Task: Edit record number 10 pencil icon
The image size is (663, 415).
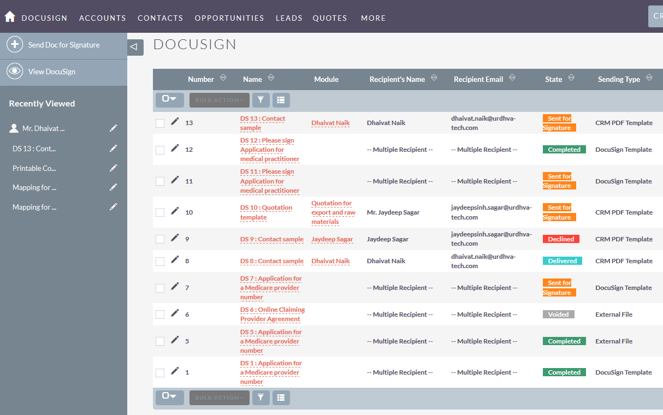Action: 175,211
